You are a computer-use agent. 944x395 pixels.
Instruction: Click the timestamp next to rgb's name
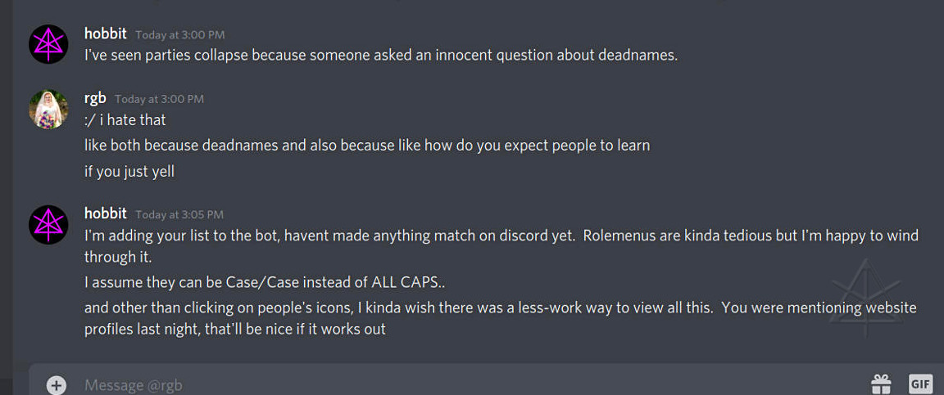point(159,99)
